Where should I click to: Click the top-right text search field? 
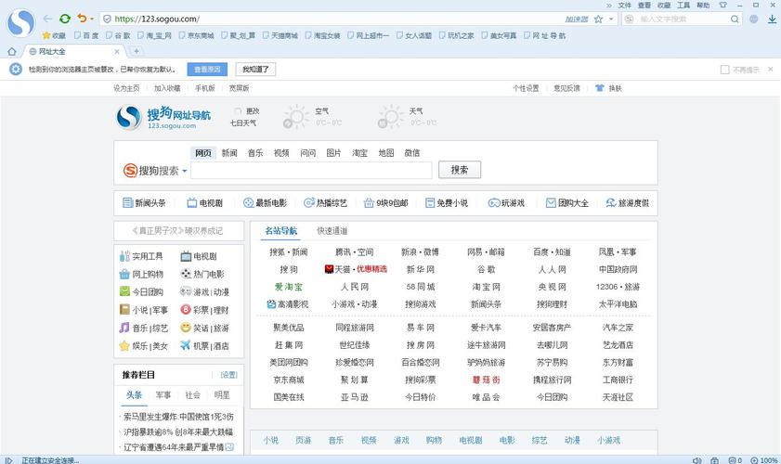point(683,19)
